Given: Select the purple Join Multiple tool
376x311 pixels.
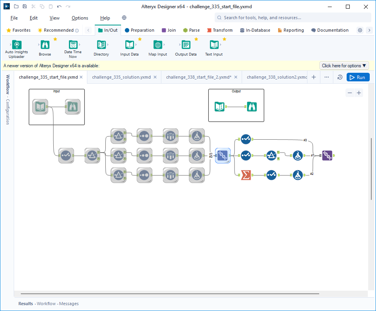Looking at the screenshot, I should 327,156.
